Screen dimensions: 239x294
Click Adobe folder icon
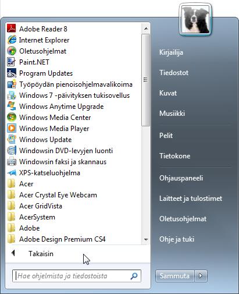(11, 228)
